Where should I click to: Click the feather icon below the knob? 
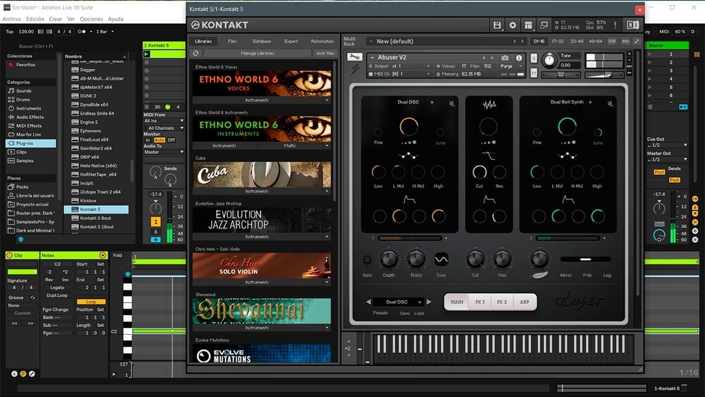(x=539, y=275)
